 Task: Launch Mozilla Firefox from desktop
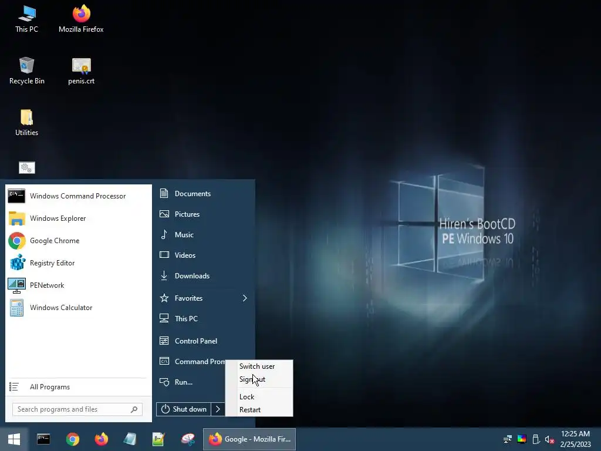(81, 19)
